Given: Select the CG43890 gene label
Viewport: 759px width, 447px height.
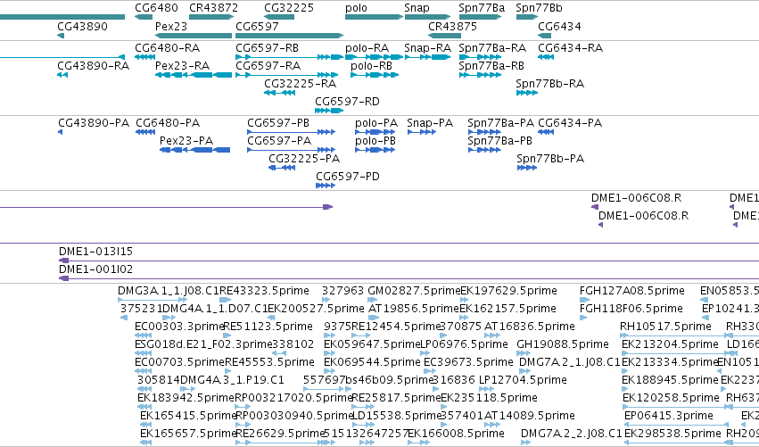Looking at the screenshot, I should point(82,26).
